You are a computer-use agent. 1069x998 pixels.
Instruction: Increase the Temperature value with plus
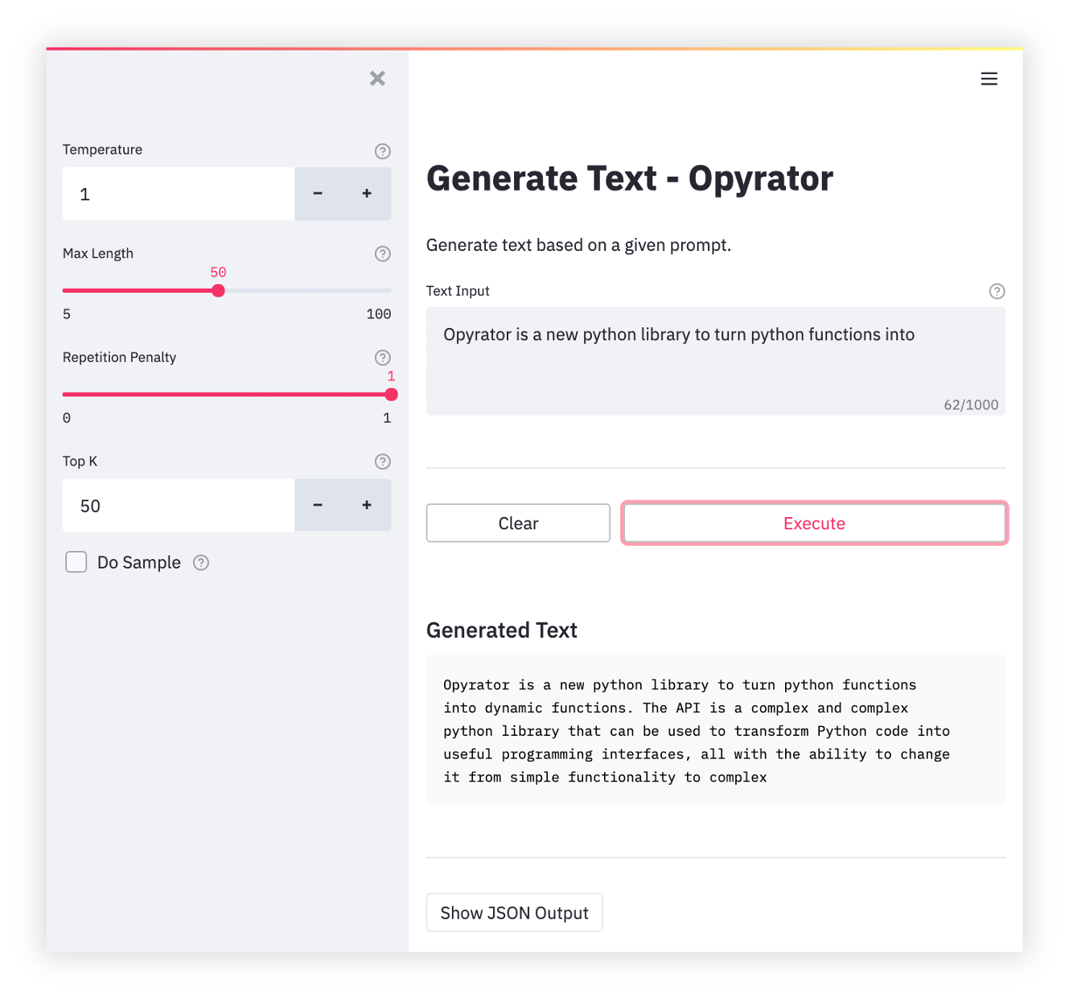[367, 194]
